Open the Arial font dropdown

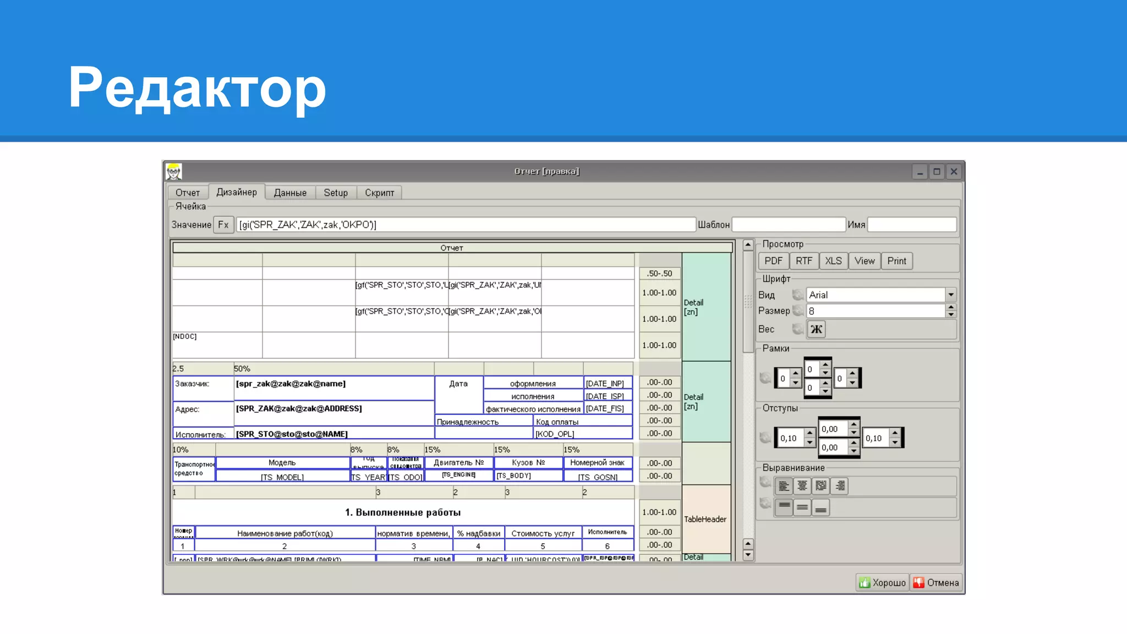[950, 295]
